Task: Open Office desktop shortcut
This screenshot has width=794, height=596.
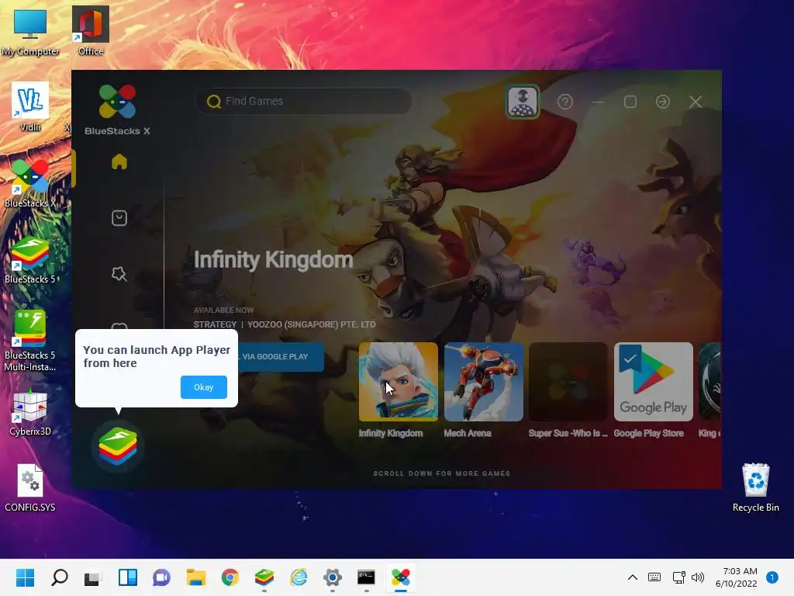Action: (91, 31)
